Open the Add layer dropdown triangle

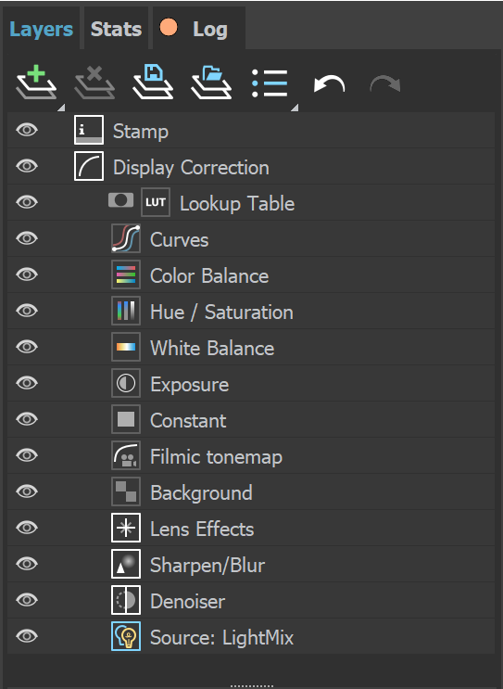[62, 108]
